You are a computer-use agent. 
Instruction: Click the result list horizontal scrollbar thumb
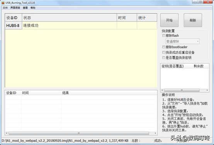79,133
